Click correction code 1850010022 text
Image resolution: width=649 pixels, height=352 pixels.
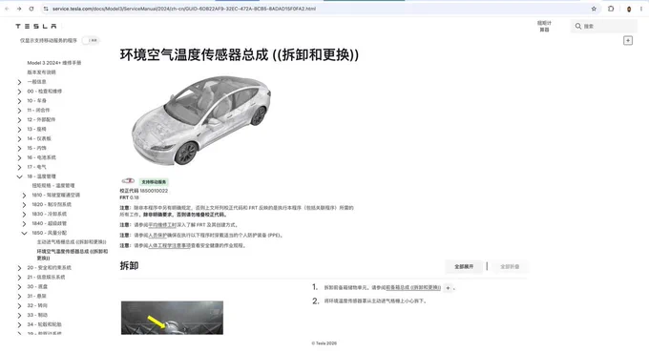click(x=154, y=191)
